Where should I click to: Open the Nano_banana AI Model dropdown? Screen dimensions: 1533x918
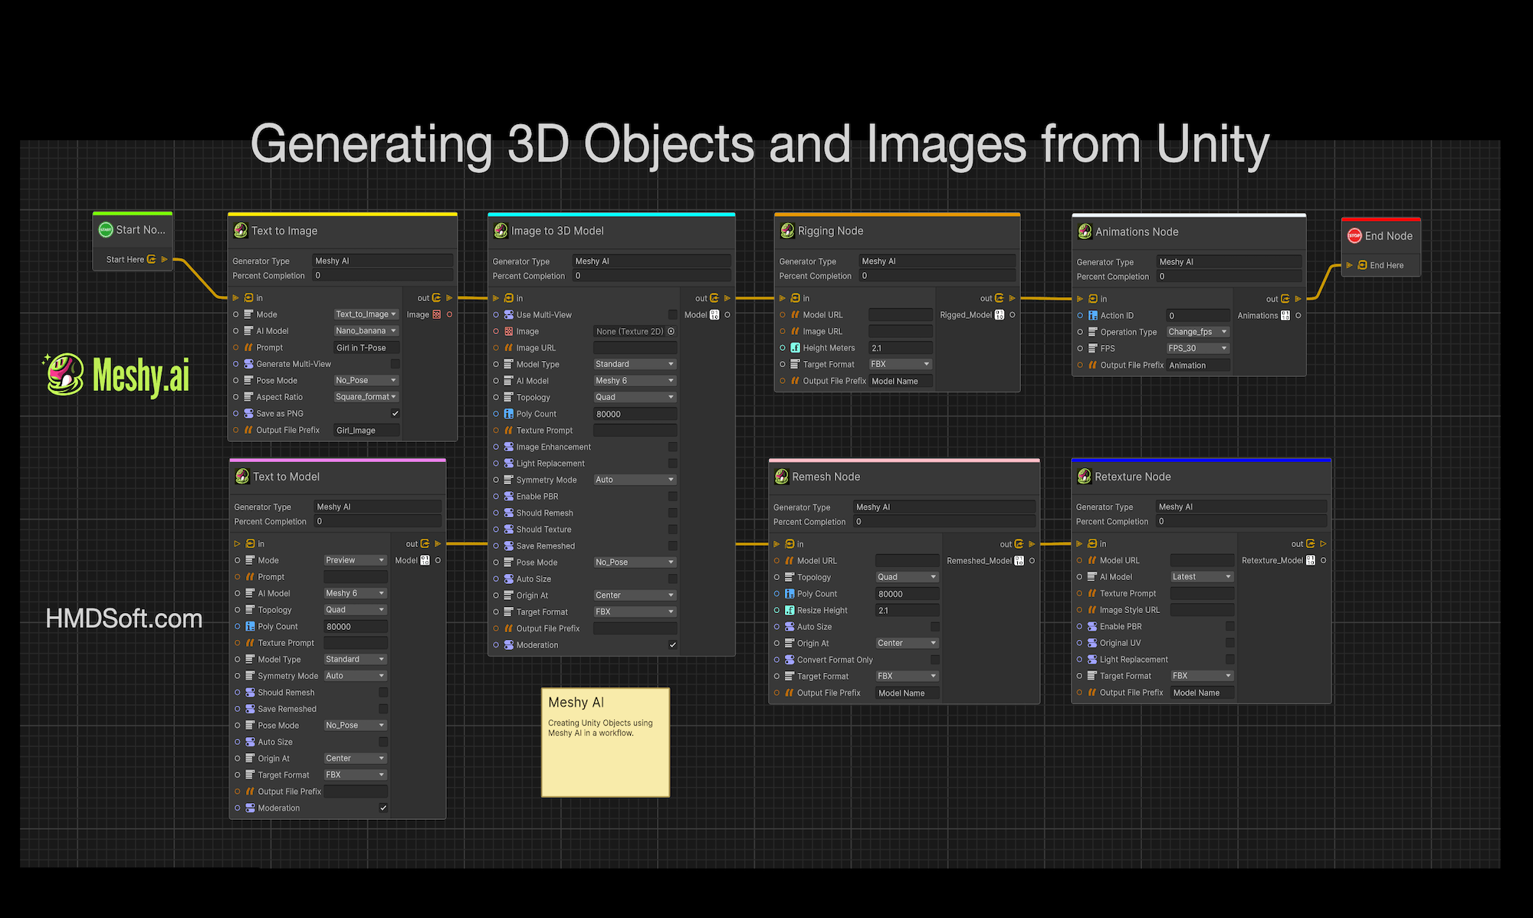[x=366, y=331]
